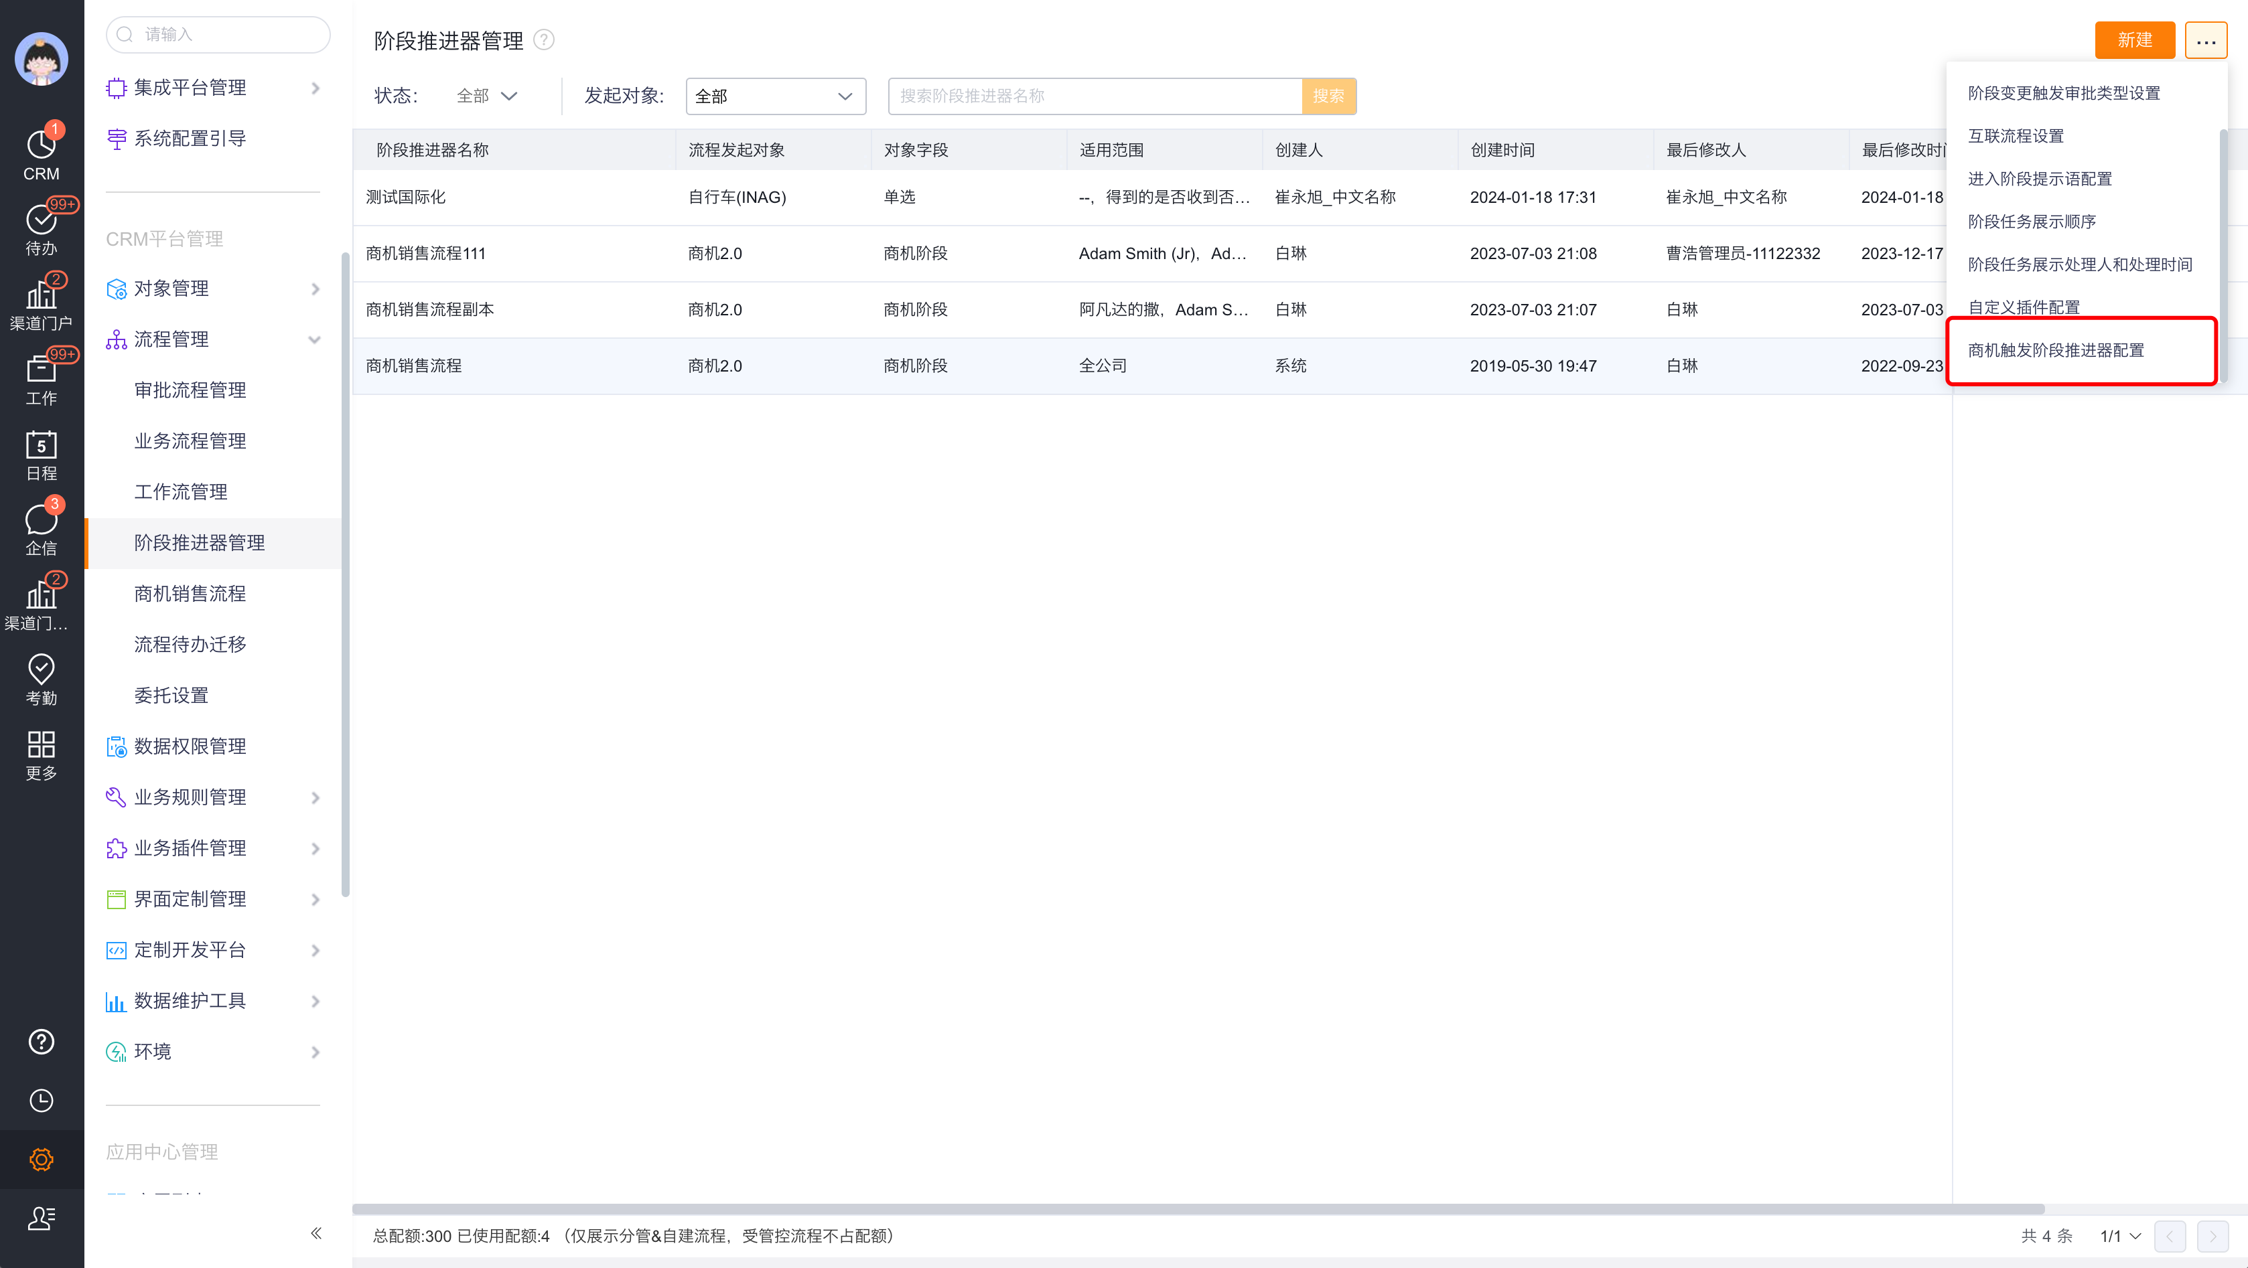Open the orange settings gear icon

pos(41,1159)
